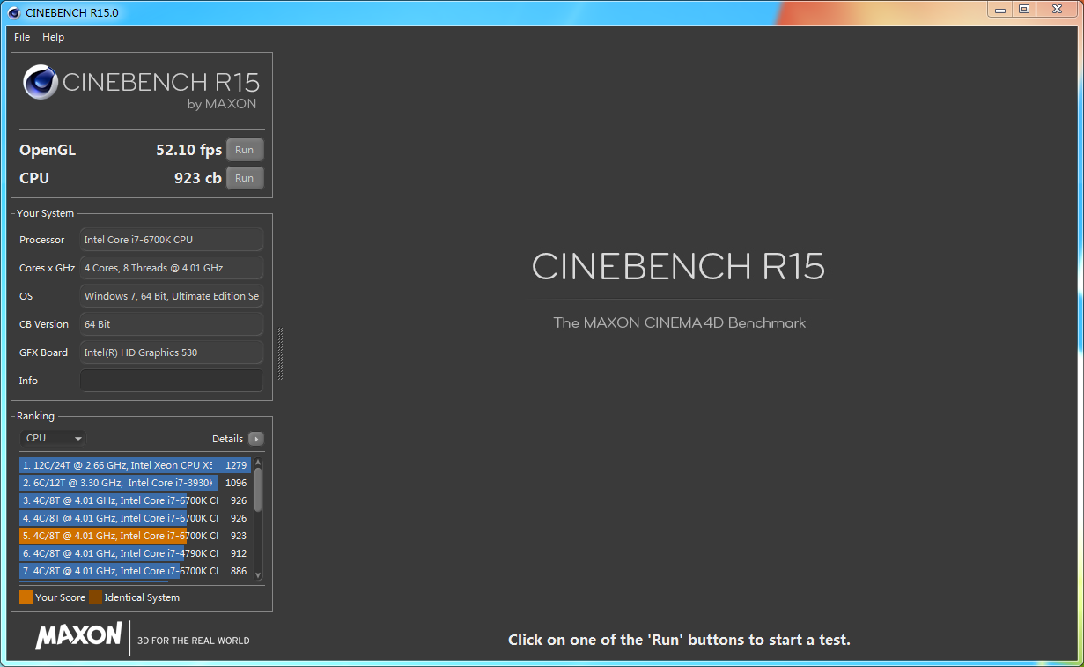
Task: Select ranking row 7 scoring 886
Action: (136, 571)
